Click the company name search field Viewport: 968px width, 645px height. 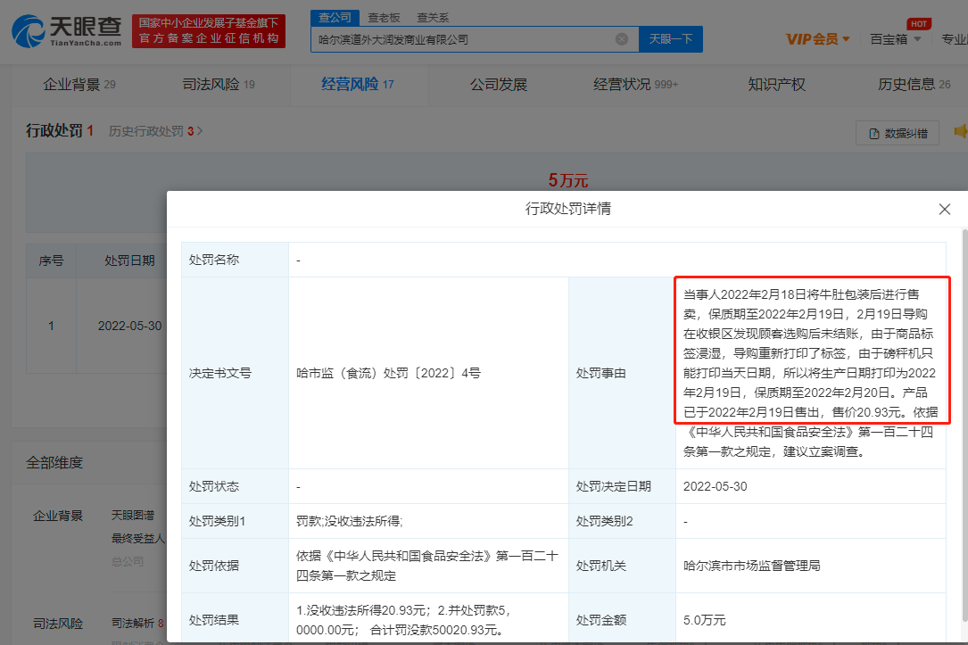464,39
